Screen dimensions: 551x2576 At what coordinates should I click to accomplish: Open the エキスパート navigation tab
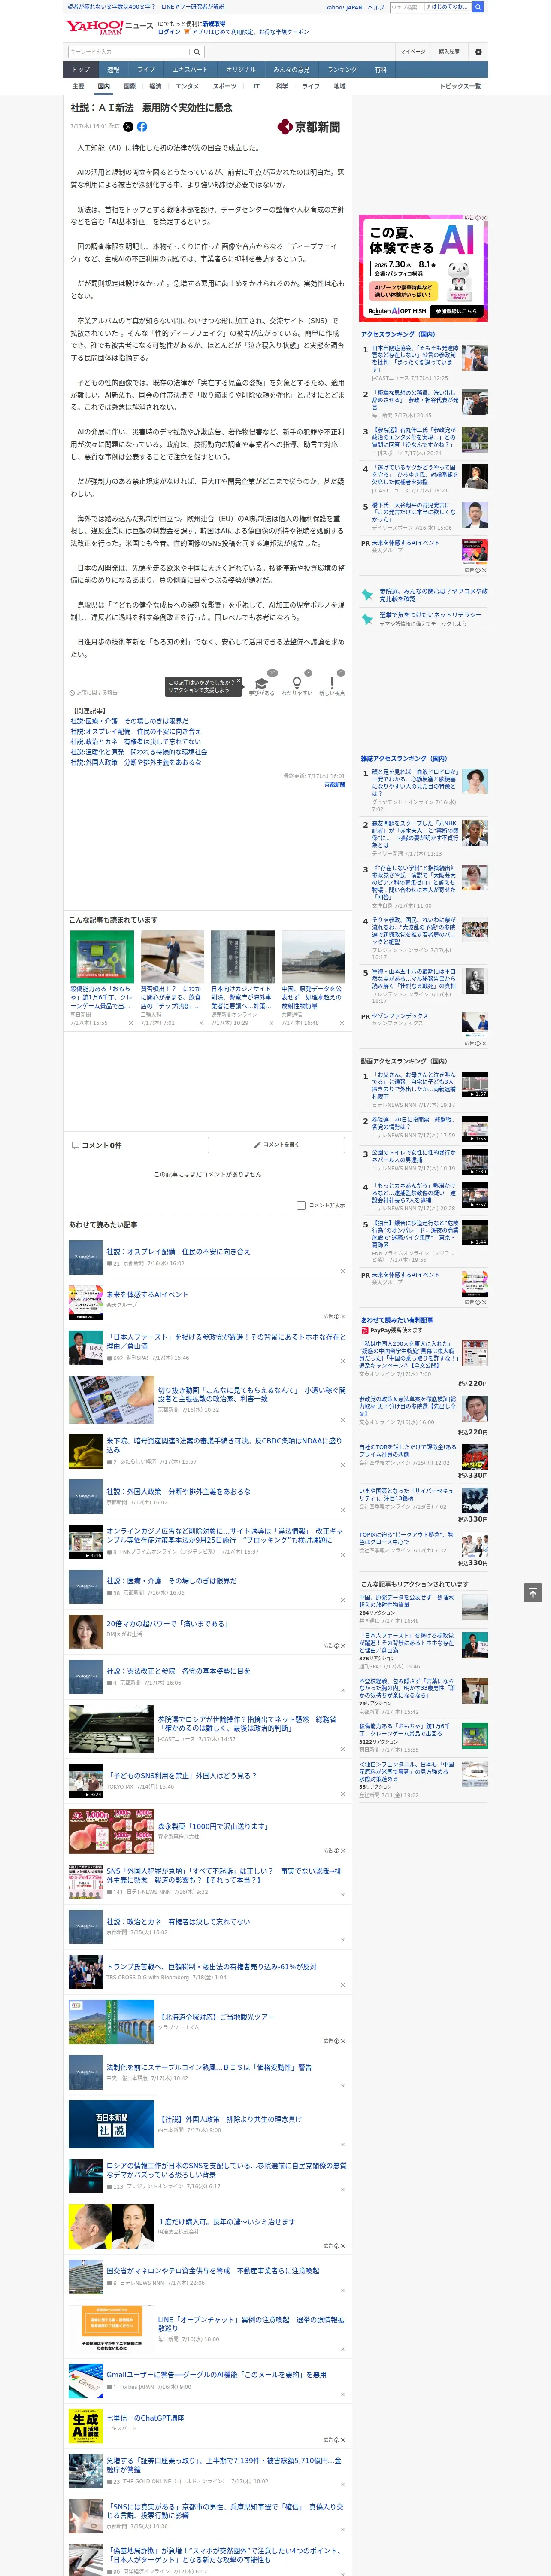point(190,70)
